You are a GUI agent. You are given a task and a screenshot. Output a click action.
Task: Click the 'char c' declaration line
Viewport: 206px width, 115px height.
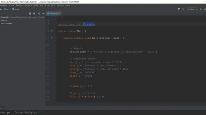coord(97,65)
